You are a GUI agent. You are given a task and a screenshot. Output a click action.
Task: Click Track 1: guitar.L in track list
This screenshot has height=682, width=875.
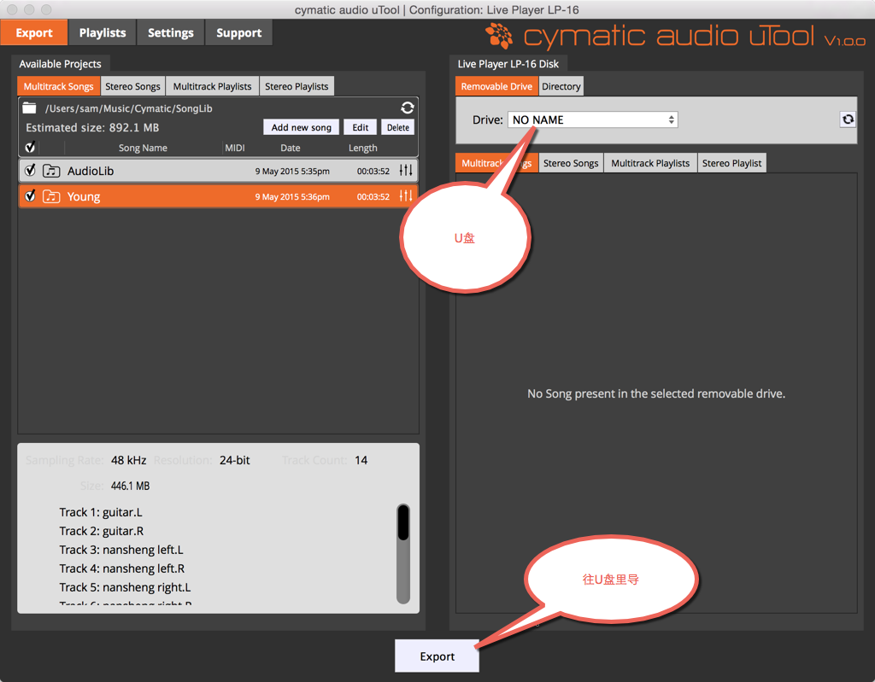(101, 512)
